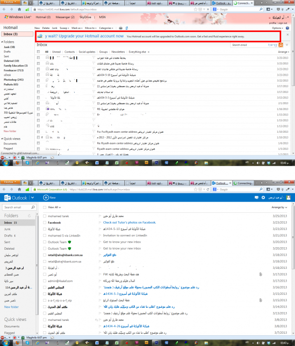Open the Hotmail Move to dropdown

[x=90, y=28]
